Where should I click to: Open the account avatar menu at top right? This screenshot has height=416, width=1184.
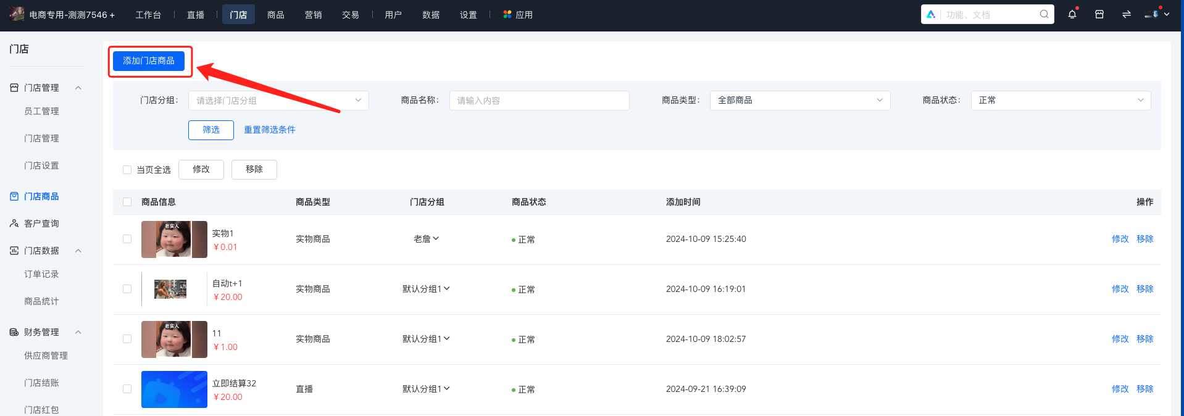click(1157, 14)
